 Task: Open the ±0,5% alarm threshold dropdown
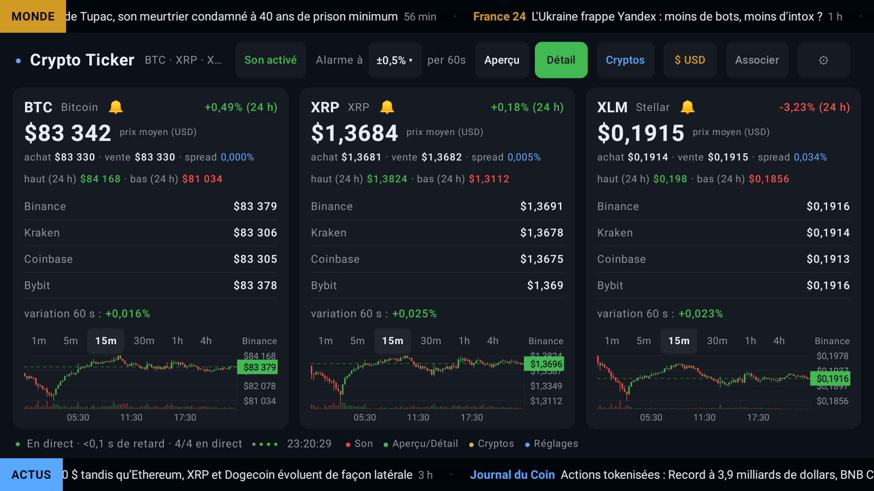click(x=395, y=60)
